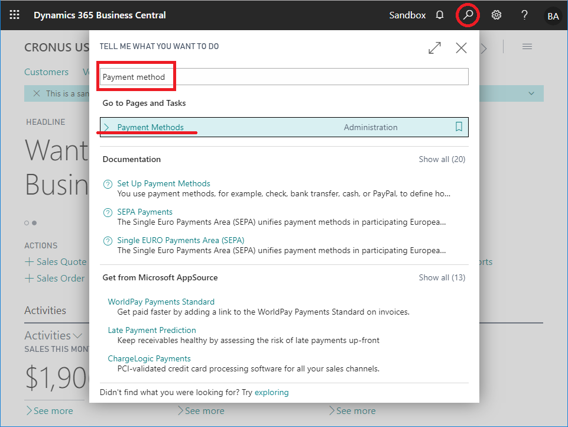Open the help question mark
Image resolution: width=568 pixels, height=427 pixels.
click(524, 15)
